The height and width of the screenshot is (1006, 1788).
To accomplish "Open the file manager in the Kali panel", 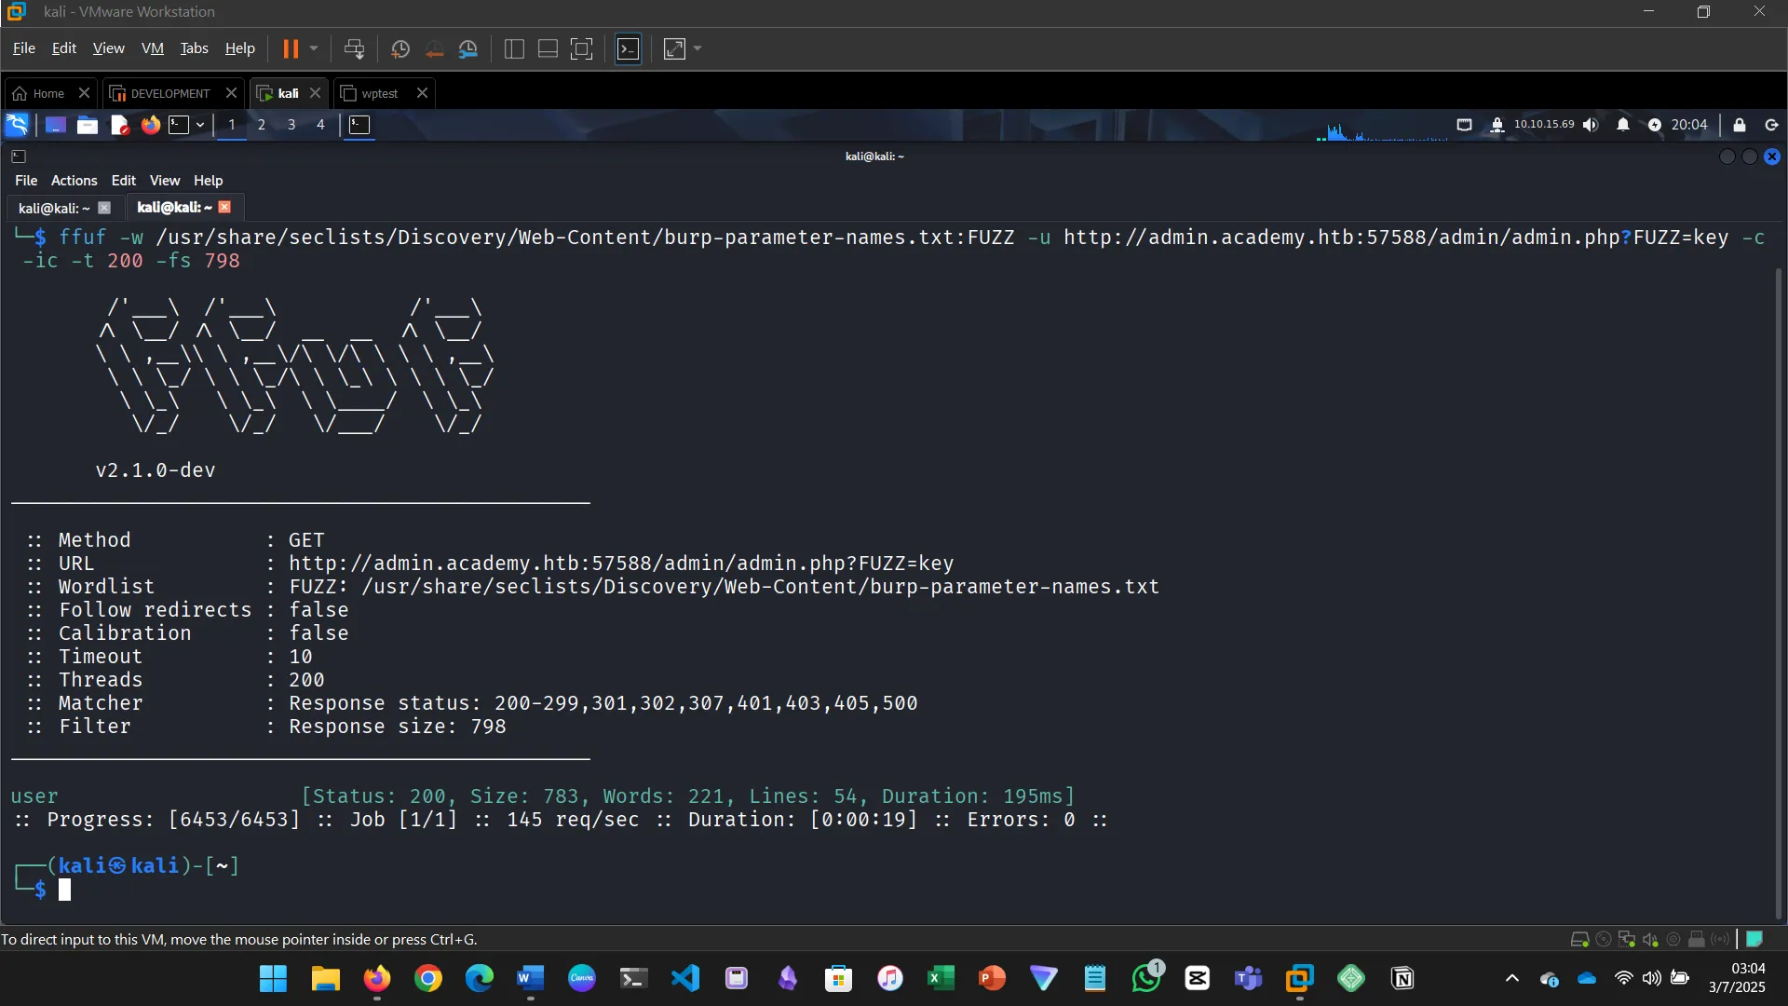I will pyautogui.click(x=87, y=124).
